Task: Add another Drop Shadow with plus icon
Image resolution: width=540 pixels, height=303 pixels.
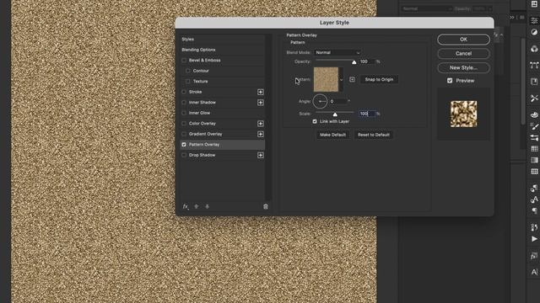Action: pos(261,155)
